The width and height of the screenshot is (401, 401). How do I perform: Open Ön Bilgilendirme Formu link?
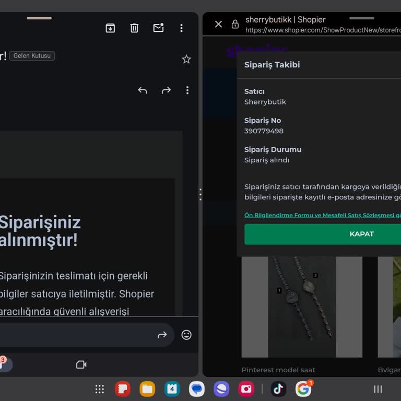(323, 215)
